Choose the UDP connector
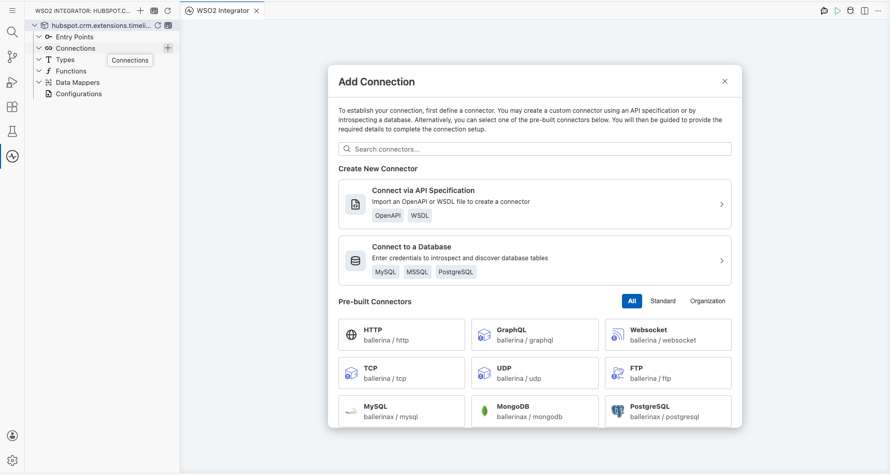The height and width of the screenshot is (475, 890). click(x=535, y=373)
